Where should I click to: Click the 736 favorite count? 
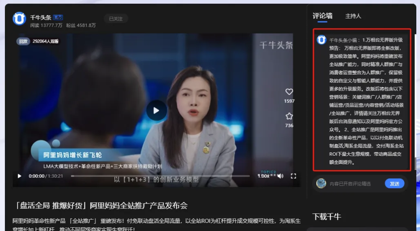click(x=289, y=125)
